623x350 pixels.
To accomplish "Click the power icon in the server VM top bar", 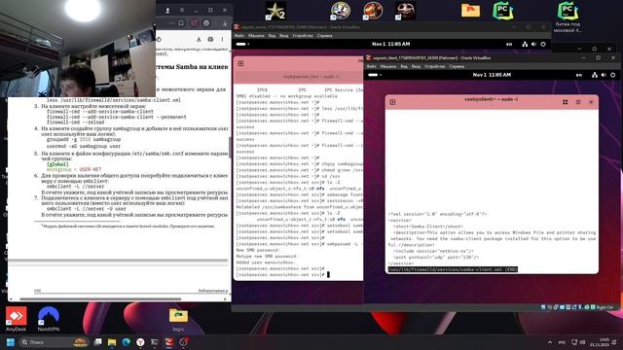I will (543, 44).
